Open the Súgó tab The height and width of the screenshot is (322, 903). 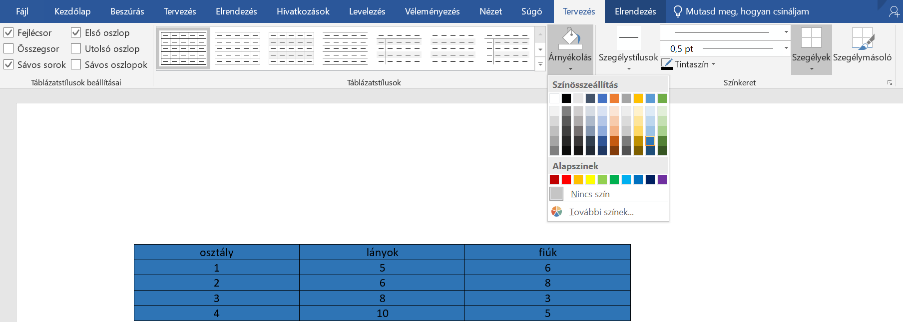pos(531,11)
